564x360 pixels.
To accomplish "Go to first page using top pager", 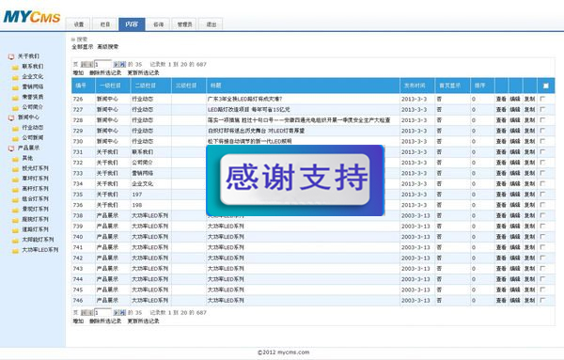I will pyautogui.click(x=84, y=64).
